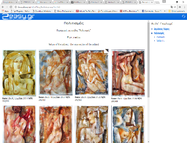Click the Chrome profile icon
The height and width of the screenshot is (143, 187).
coord(164,2)
